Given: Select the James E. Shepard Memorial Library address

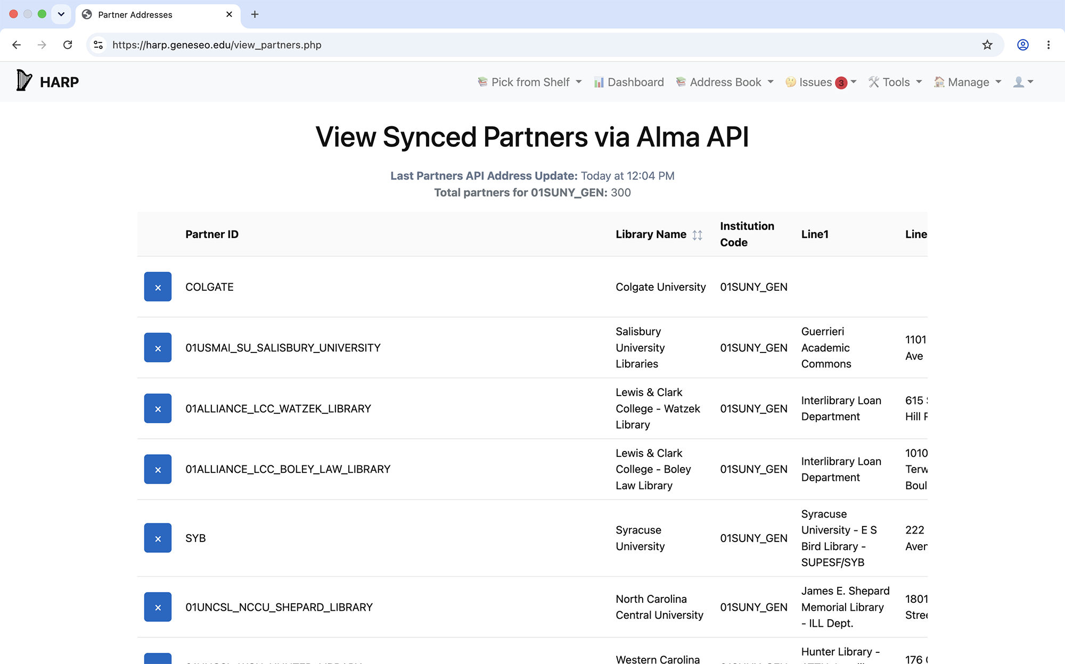Looking at the screenshot, I should click(x=845, y=607).
